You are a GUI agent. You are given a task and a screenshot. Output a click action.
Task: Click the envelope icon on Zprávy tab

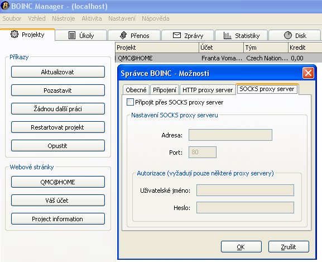tap(176, 35)
